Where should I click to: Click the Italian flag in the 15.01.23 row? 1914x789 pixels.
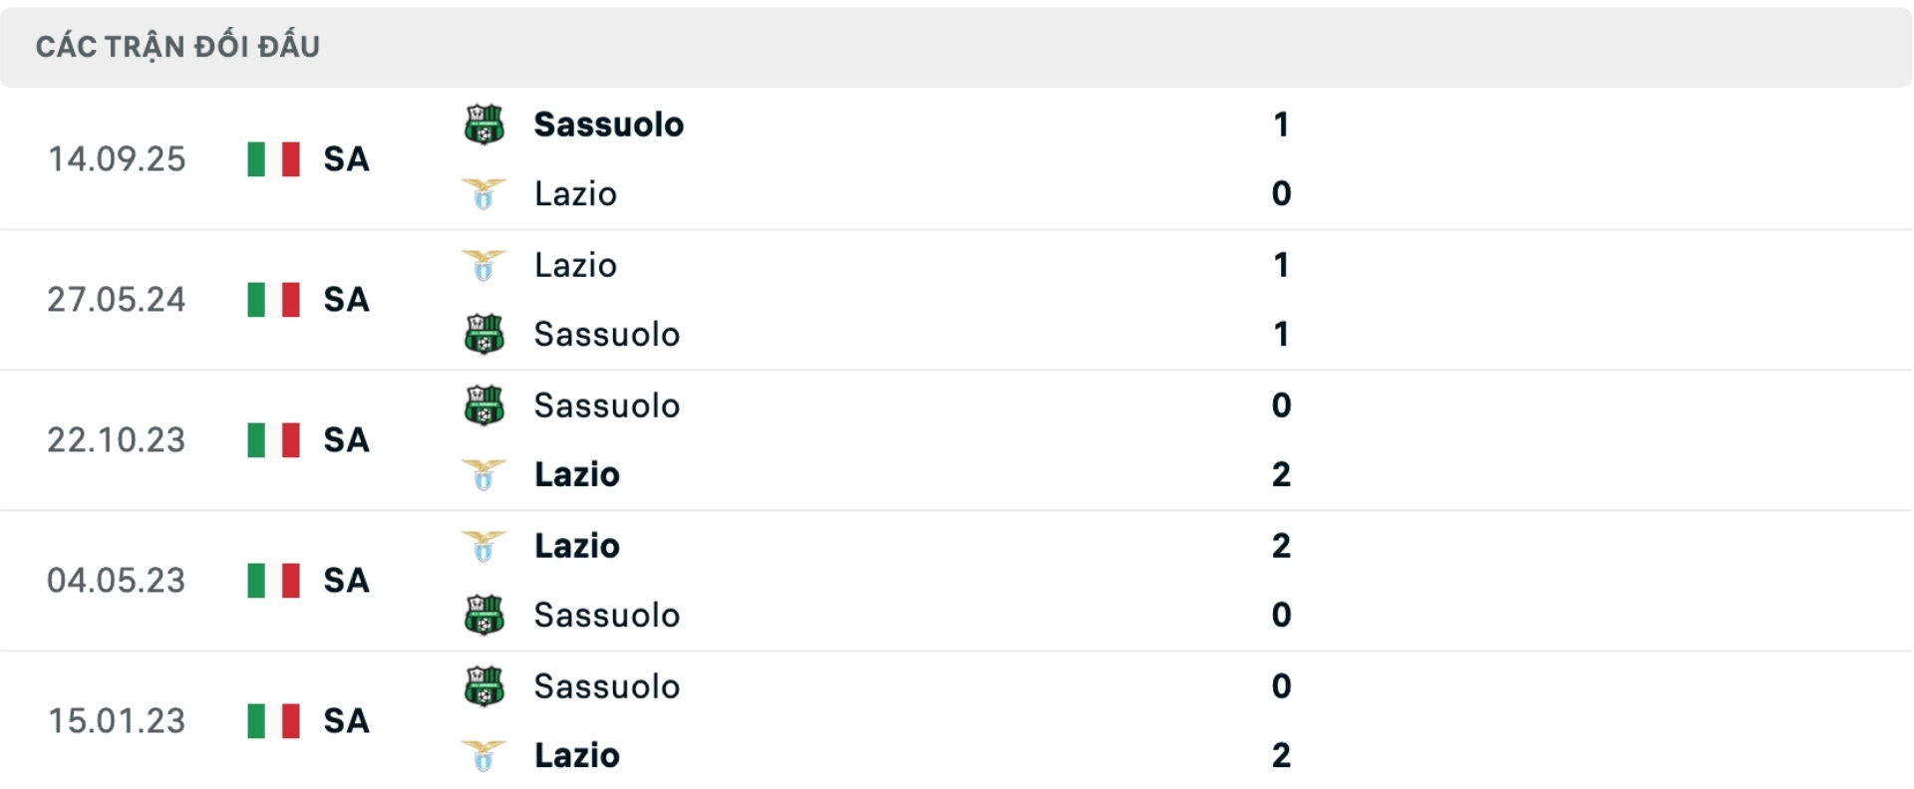(x=273, y=720)
